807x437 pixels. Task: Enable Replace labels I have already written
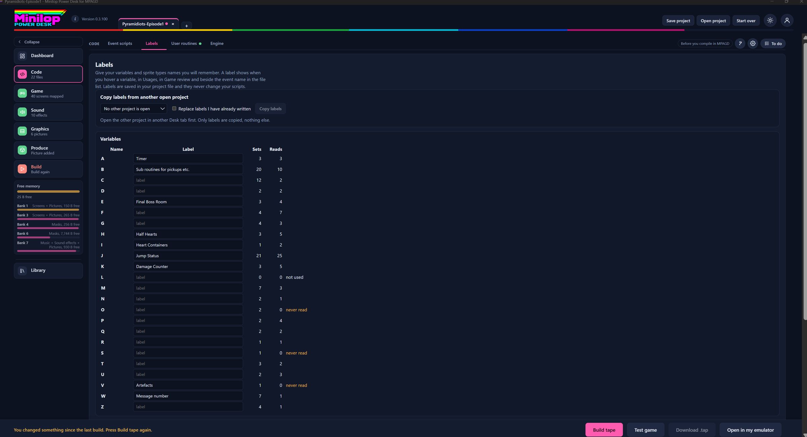174,108
